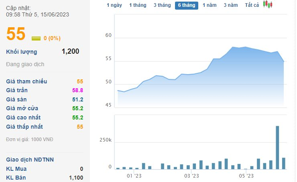Select the '3 tháng' time range tab
The width and height of the screenshot is (297, 182).
click(162, 5)
